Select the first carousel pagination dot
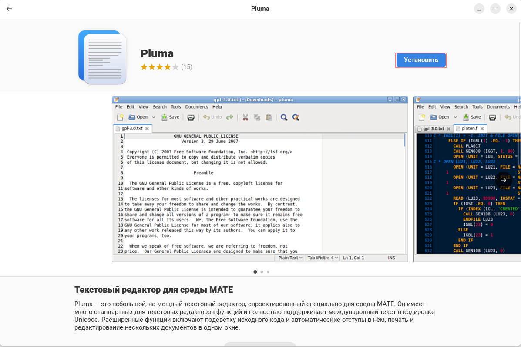This screenshot has height=347, width=521. pyautogui.click(x=255, y=272)
